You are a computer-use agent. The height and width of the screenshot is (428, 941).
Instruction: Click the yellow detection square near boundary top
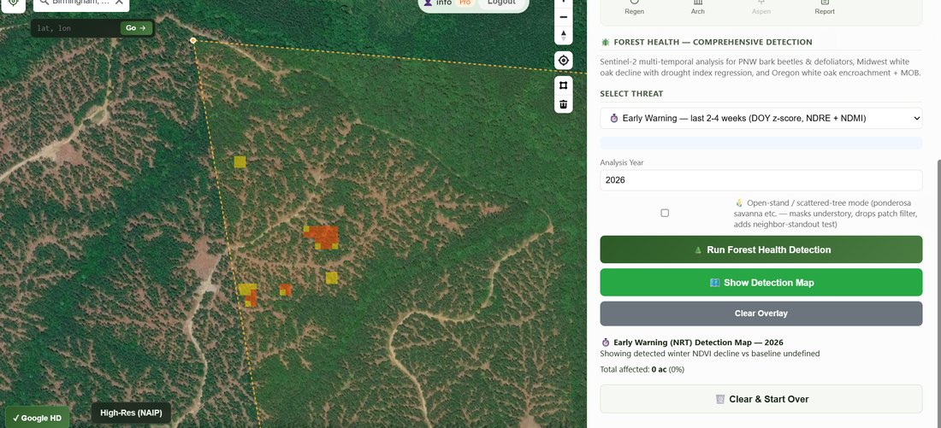click(x=240, y=161)
